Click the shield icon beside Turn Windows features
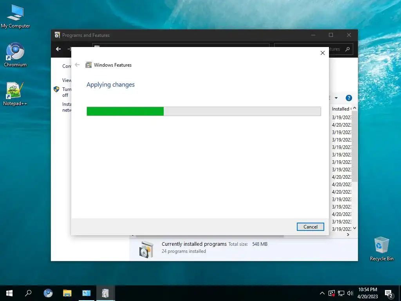This screenshot has height=301, width=401. click(x=56, y=89)
